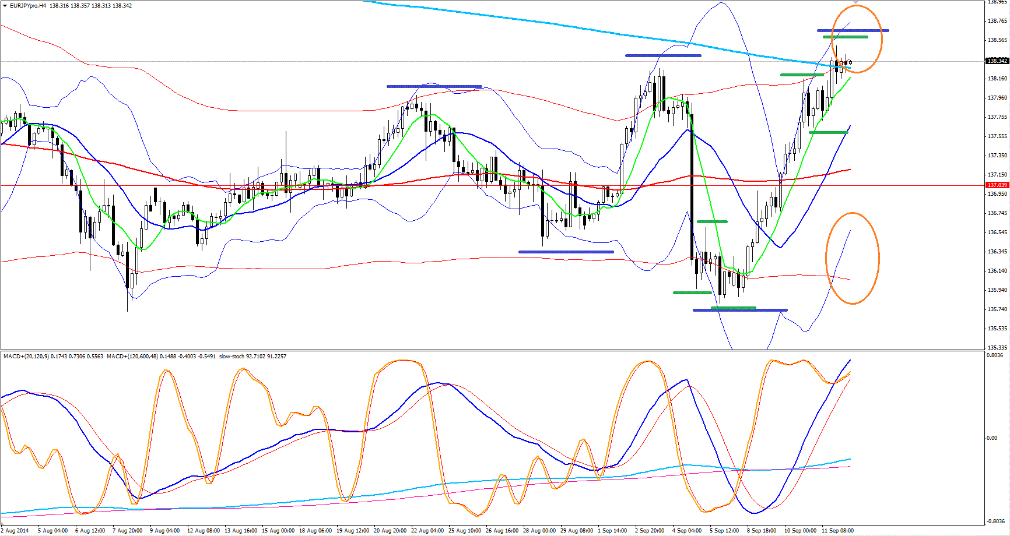Click the 0.00 indicator scale label

pyautogui.click(x=991, y=438)
